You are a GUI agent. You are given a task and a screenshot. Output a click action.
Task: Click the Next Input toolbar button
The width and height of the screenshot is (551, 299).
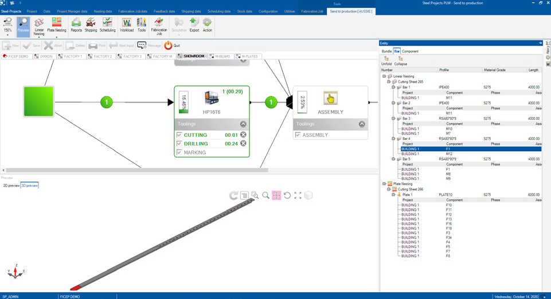[x=122, y=45]
